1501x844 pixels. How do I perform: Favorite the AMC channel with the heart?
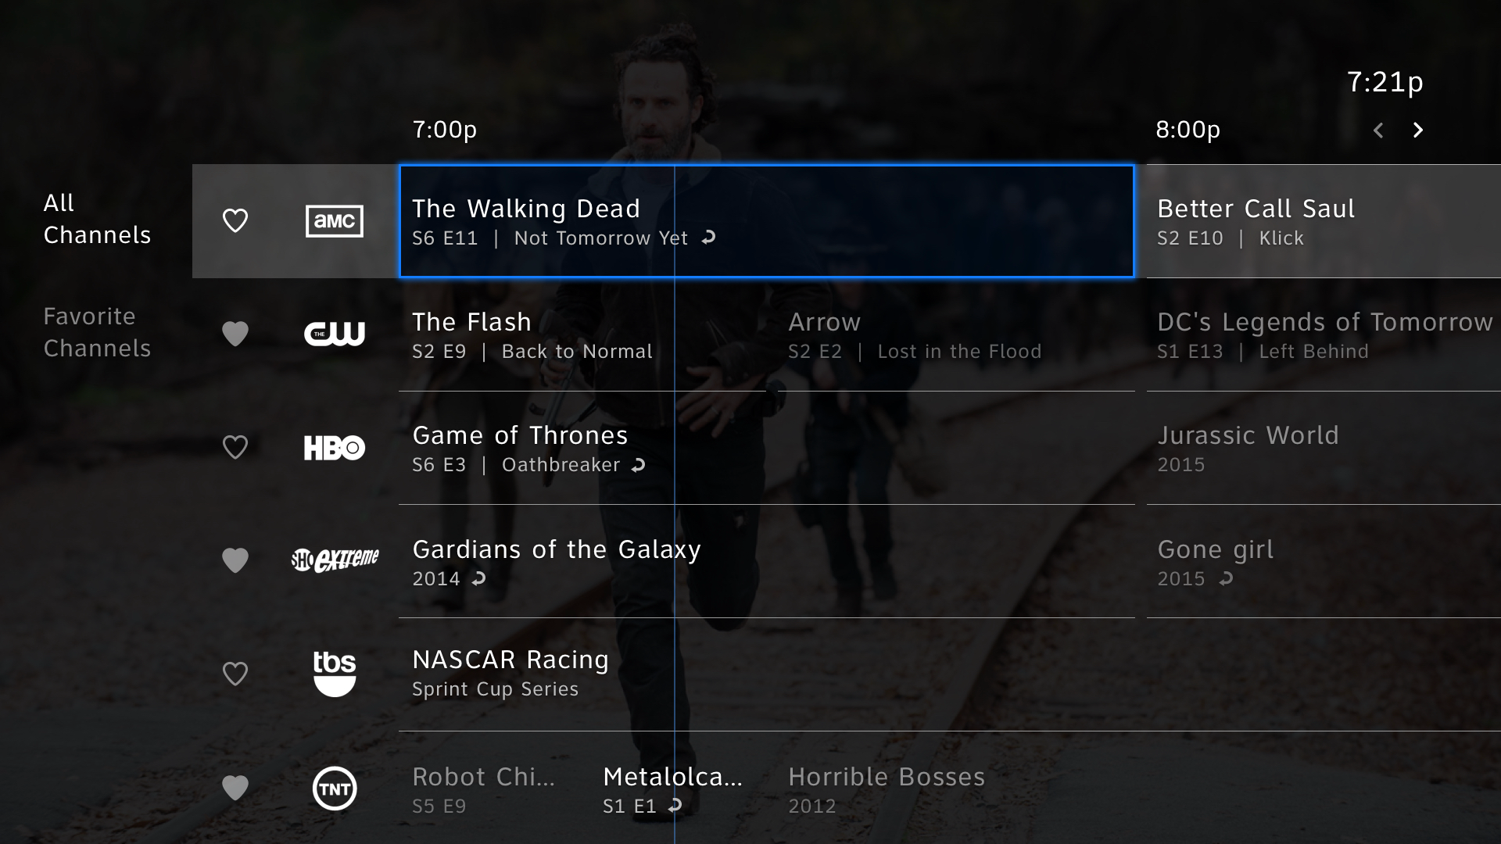pyautogui.click(x=235, y=220)
